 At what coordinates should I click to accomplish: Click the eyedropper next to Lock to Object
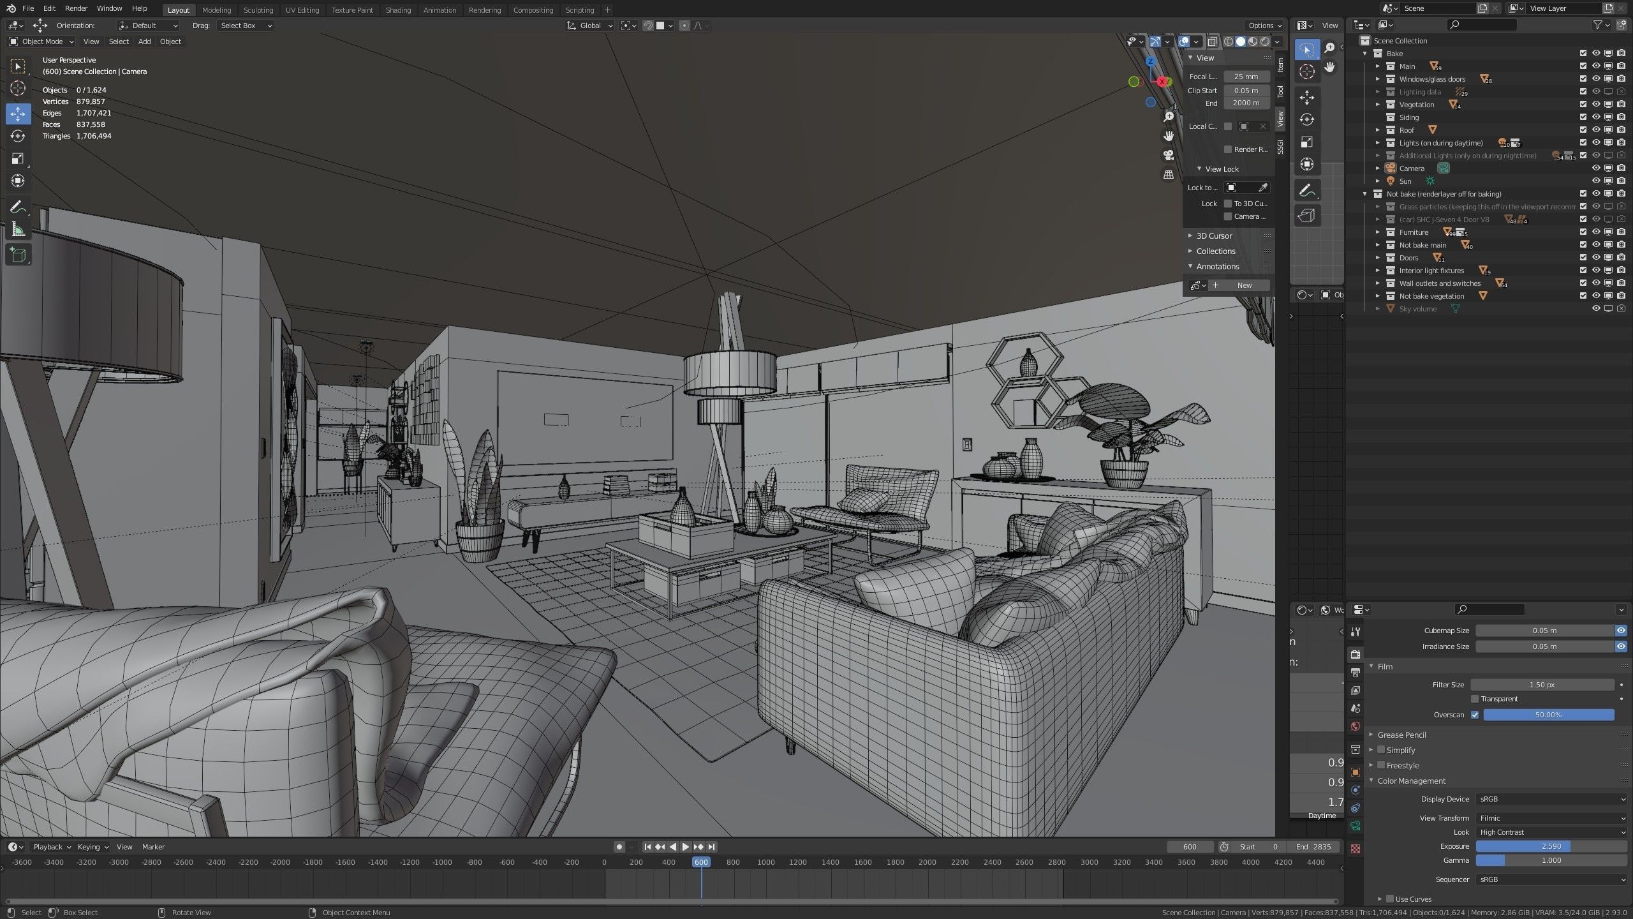point(1262,188)
